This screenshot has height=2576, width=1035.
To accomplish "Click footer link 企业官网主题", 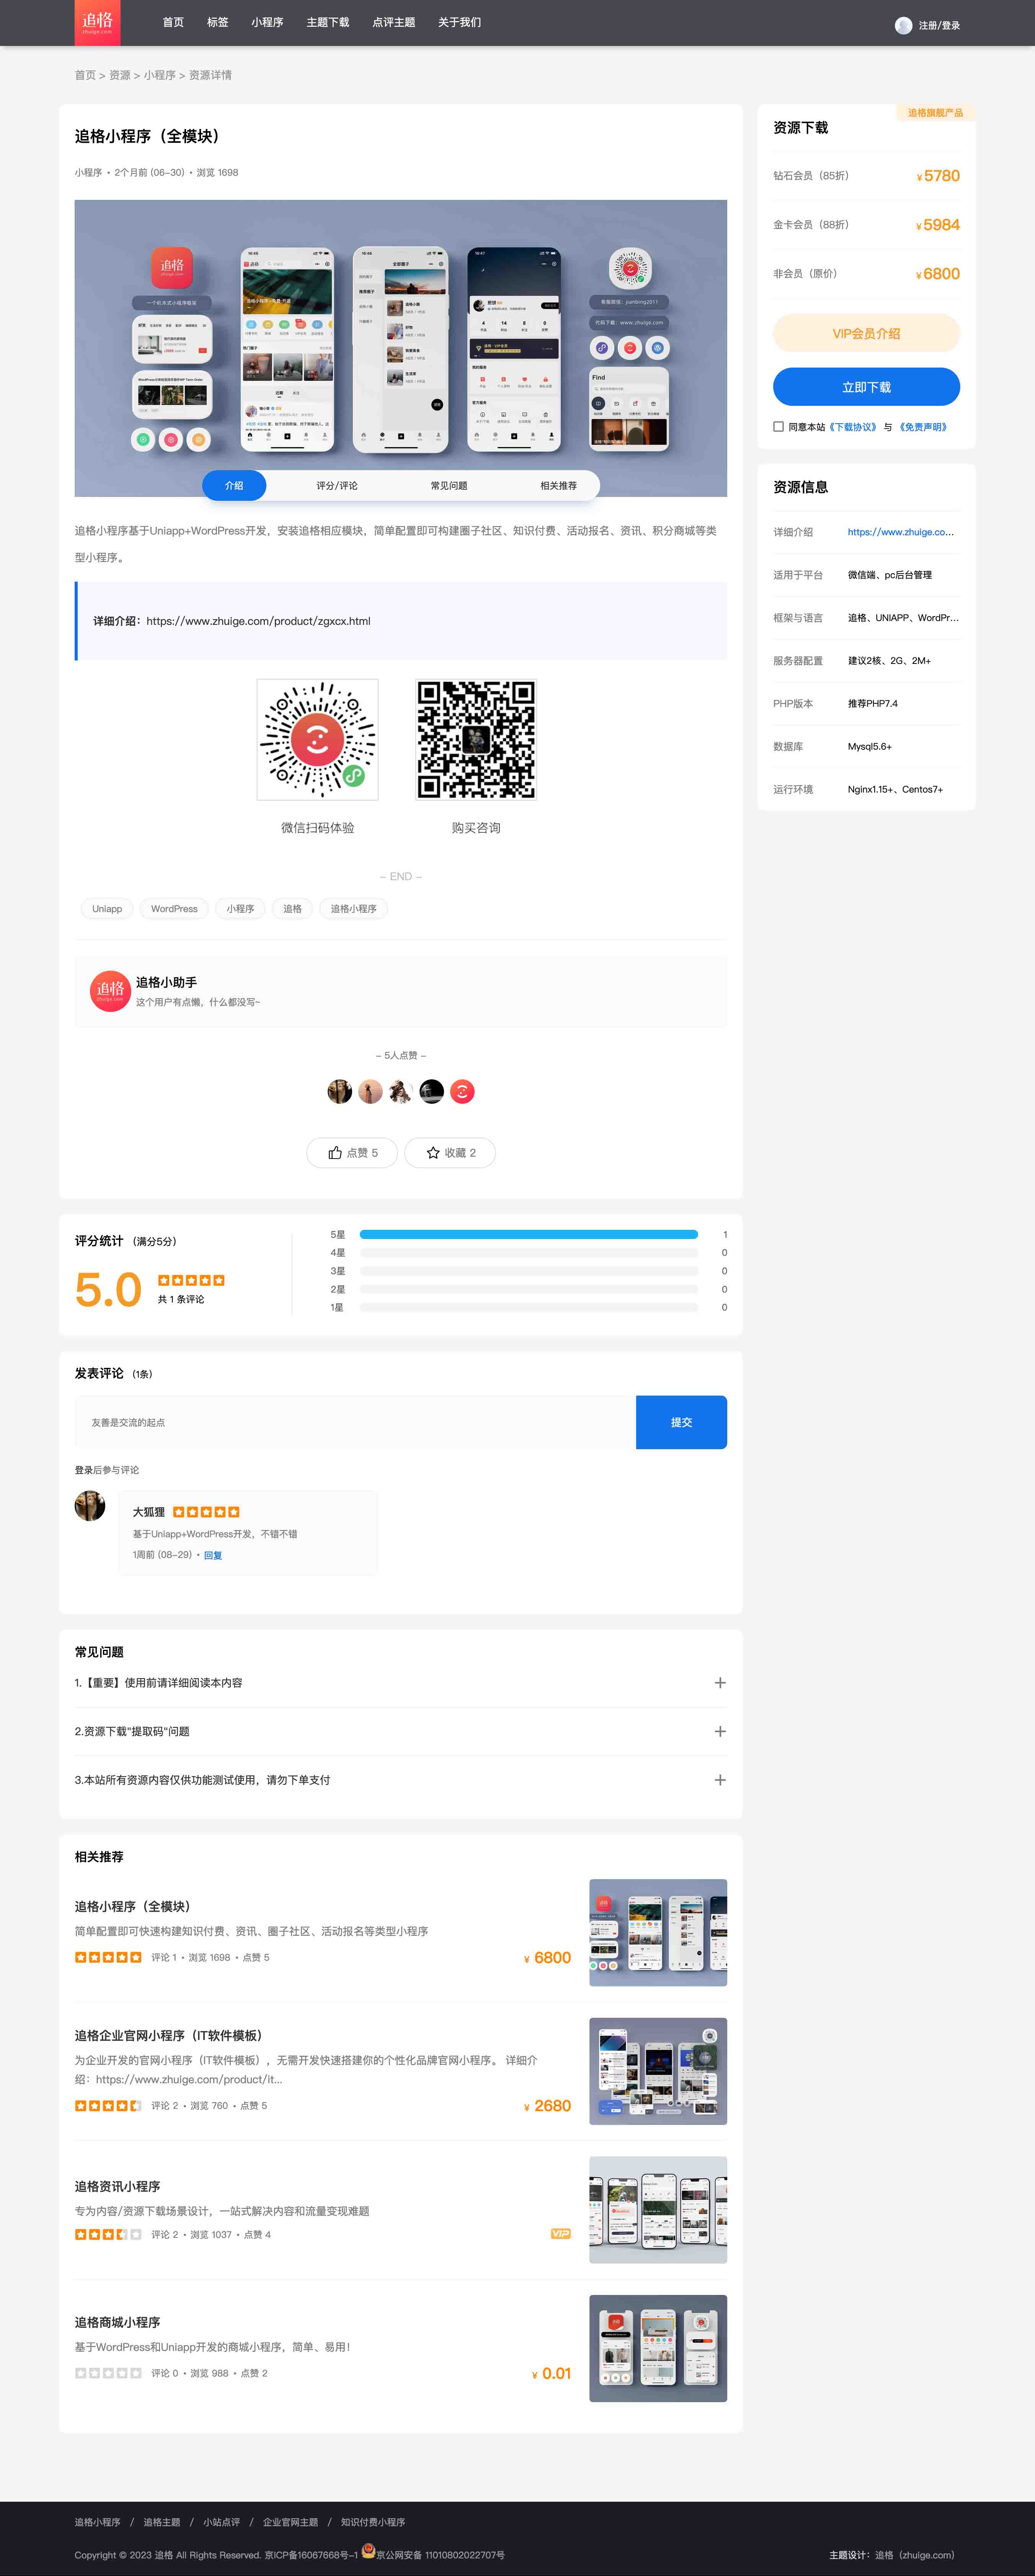I will click(x=290, y=2522).
